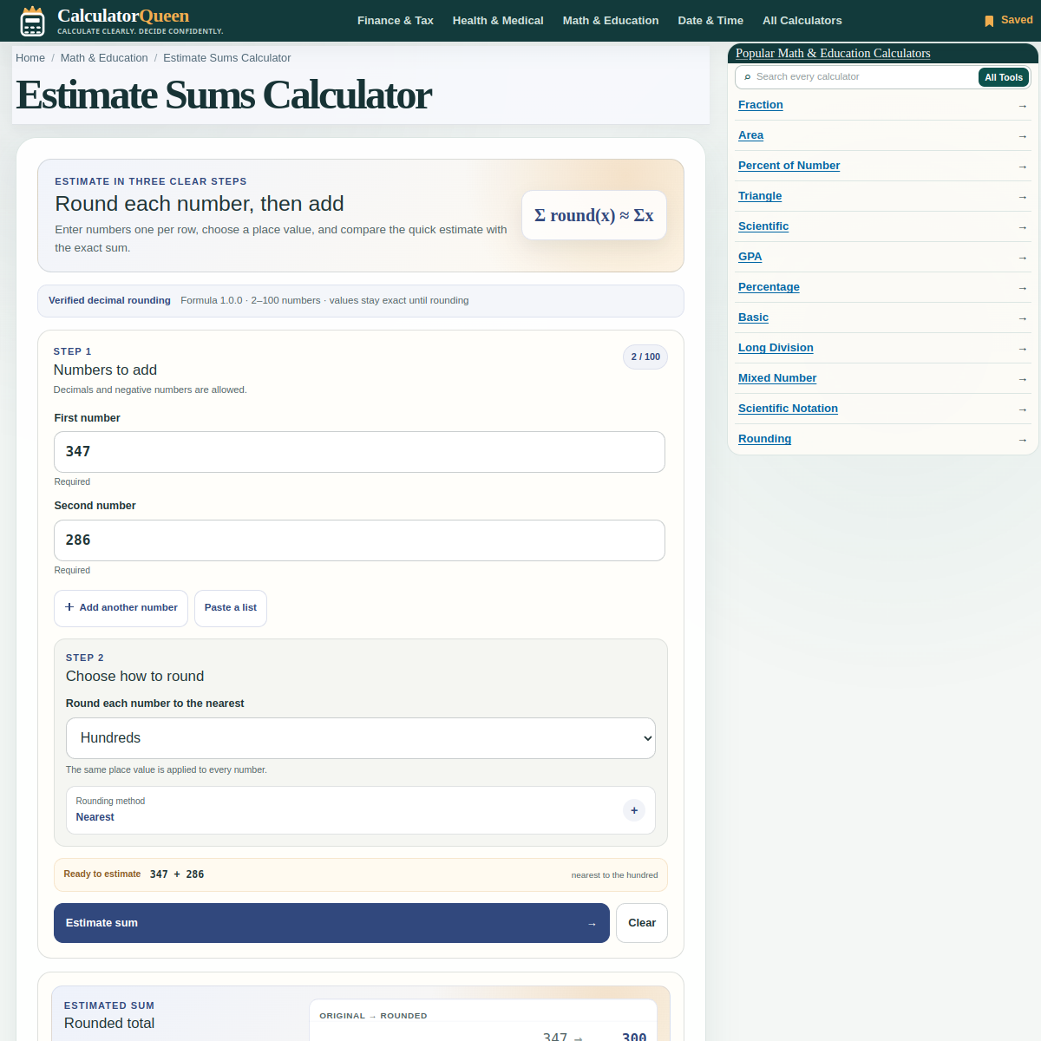Open the Triangle calculator link
The width and height of the screenshot is (1041, 1041).
click(x=760, y=196)
